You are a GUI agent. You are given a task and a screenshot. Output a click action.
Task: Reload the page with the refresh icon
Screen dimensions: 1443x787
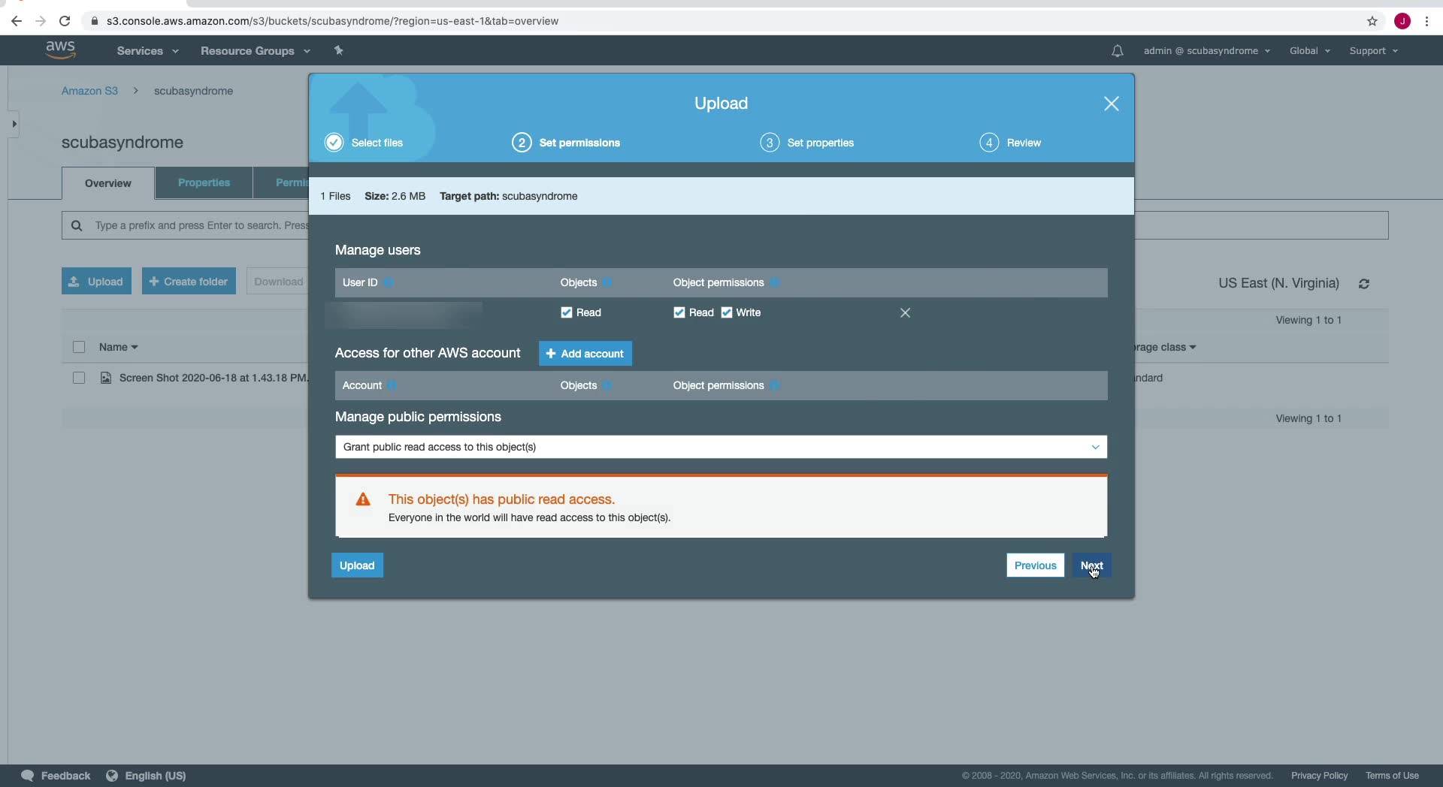point(65,21)
